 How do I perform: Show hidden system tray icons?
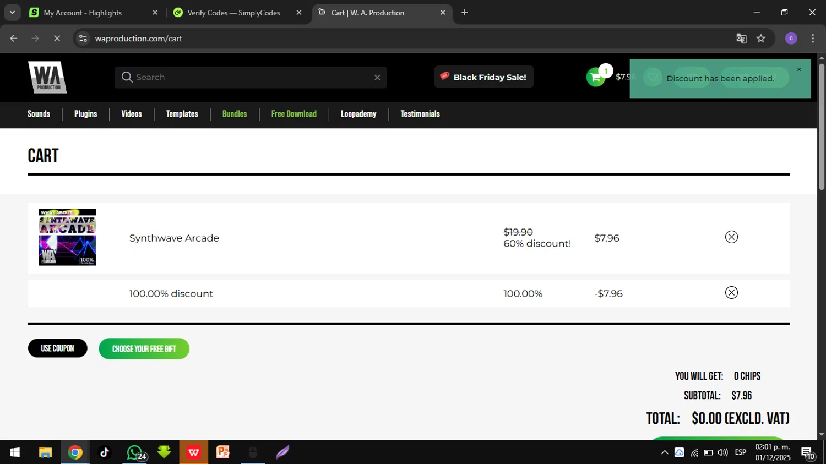(x=665, y=452)
